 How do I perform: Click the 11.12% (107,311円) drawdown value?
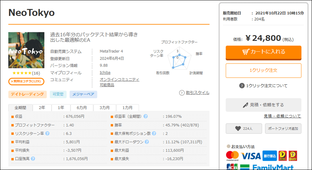(x=184, y=142)
